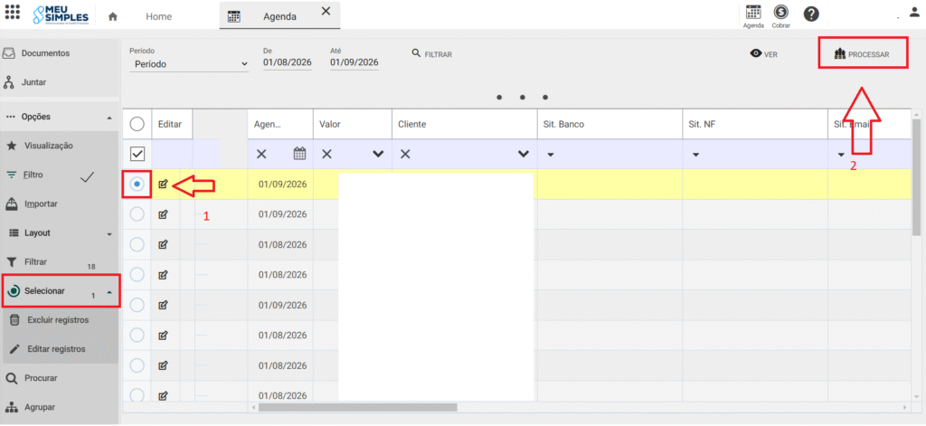The height and width of the screenshot is (426, 926).
Task: Click the De start date field
Action: 286,63
